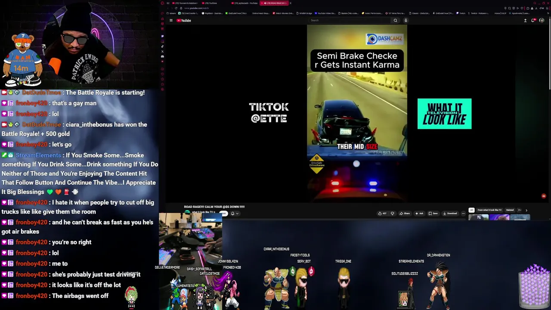Click the channel avatar below video title

point(187,212)
